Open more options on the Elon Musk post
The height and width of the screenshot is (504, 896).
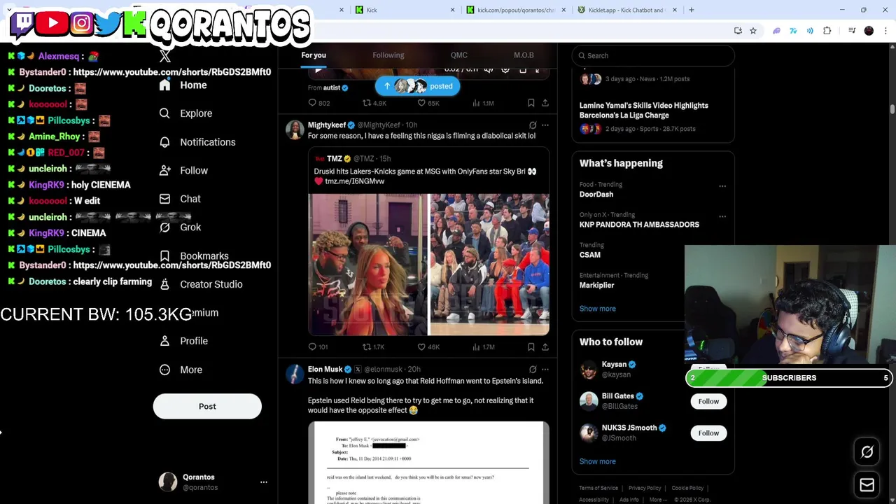(x=545, y=370)
